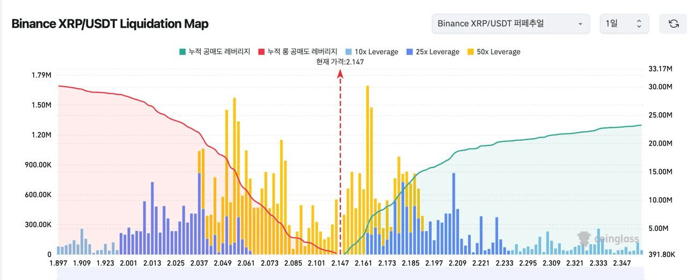The image size is (687, 280).
Task: Click the 2.061 price axis label
Action: point(246,263)
